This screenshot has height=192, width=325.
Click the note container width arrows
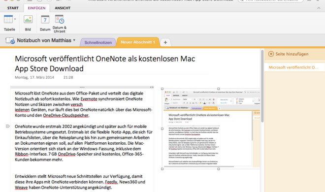[x=152, y=87]
